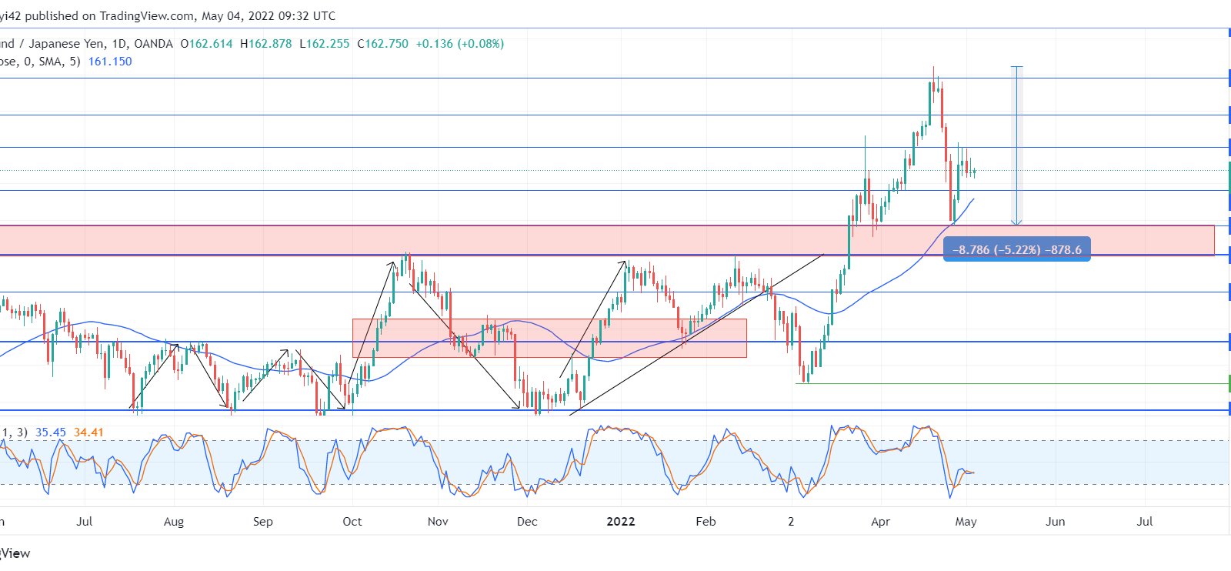
Task: Click the SMA value 161.150
Action: click(110, 62)
